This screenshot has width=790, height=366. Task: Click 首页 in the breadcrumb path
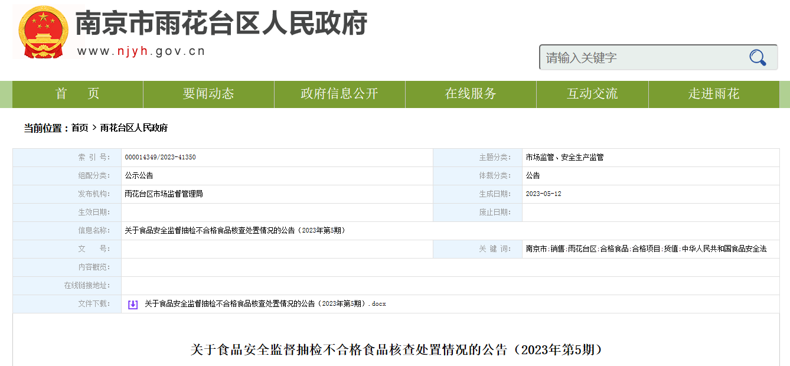click(x=80, y=128)
